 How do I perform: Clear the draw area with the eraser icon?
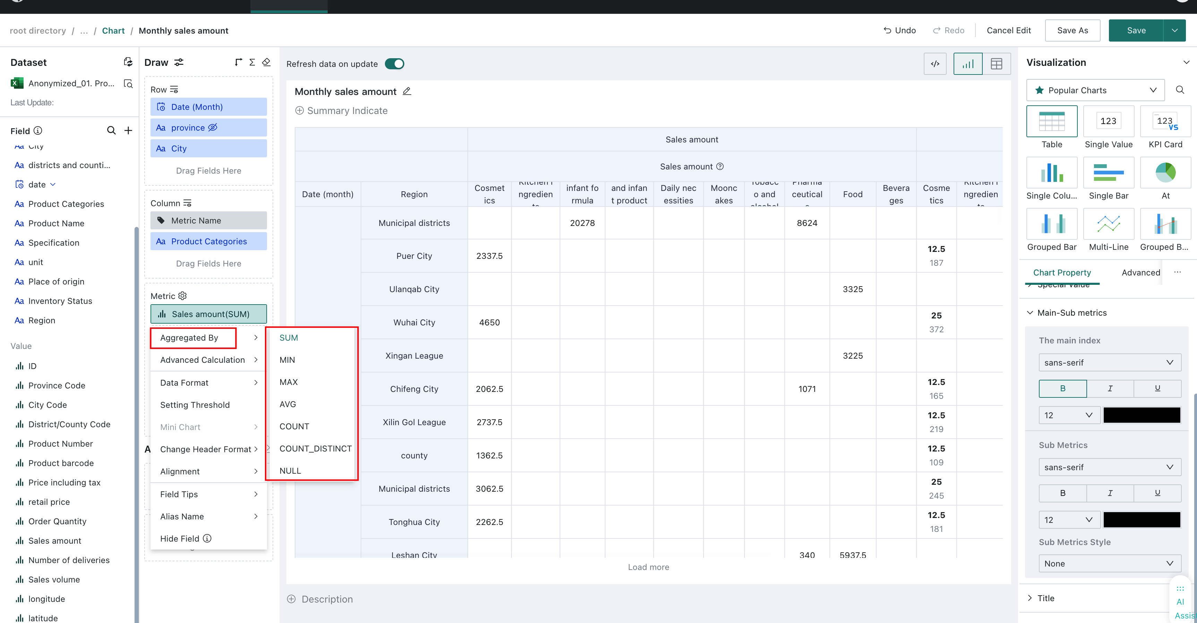[266, 62]
